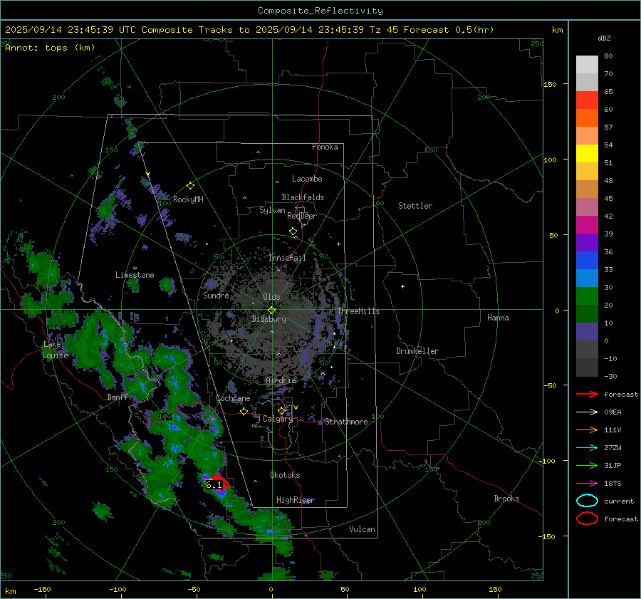
Task: Click the 6.1 storm tops annotation
Action: (x=214, y=485)
